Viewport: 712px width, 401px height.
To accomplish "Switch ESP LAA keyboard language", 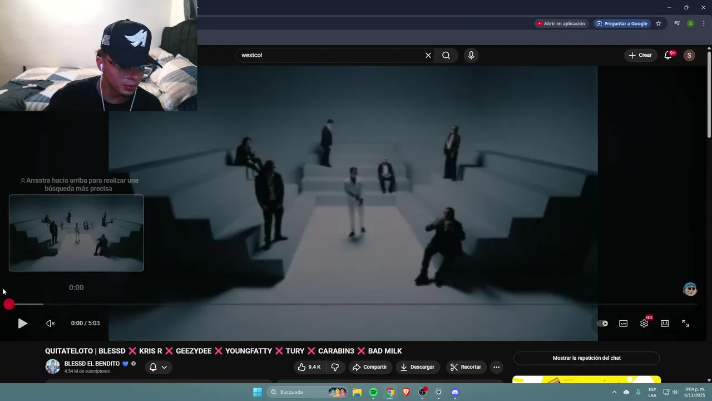I will [x=652, y=392].
